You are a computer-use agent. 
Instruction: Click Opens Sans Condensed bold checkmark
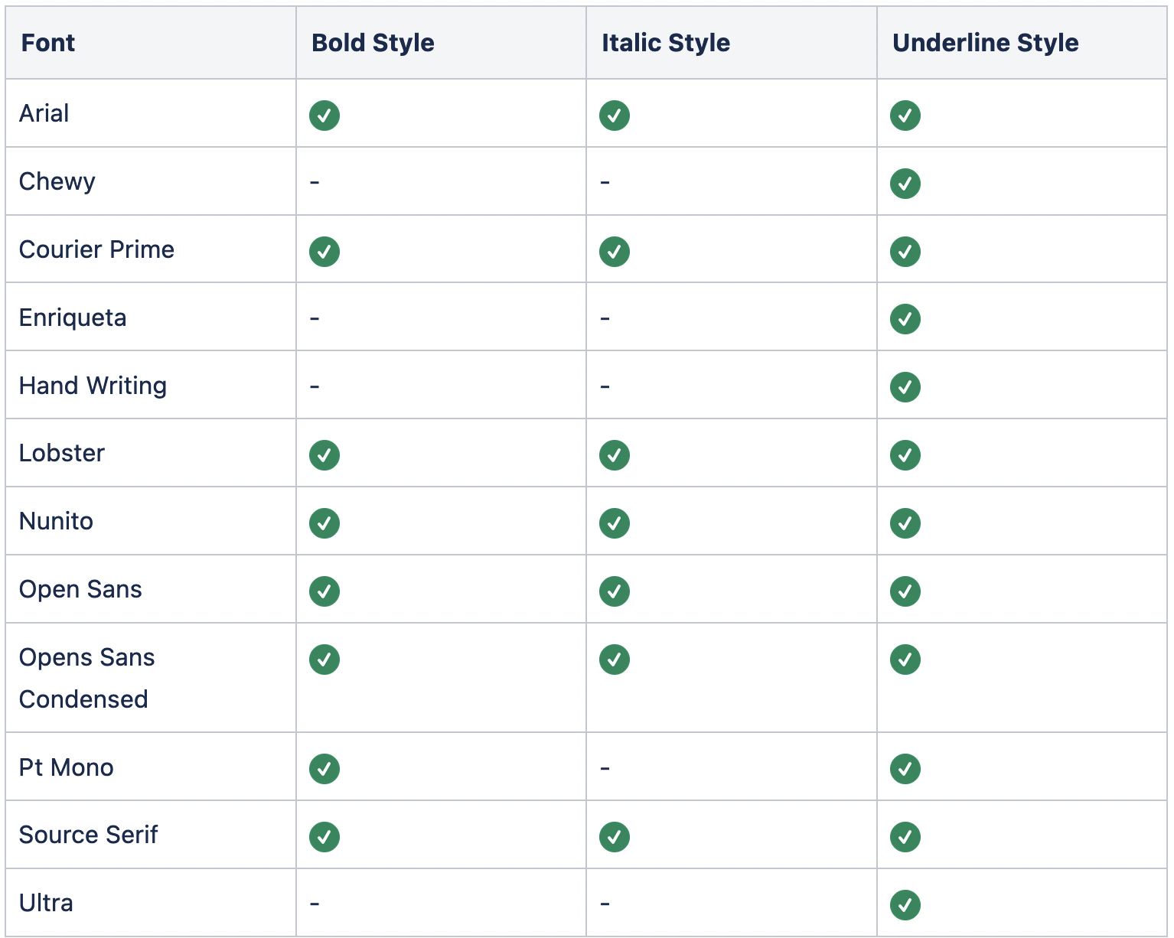[324, 660]
